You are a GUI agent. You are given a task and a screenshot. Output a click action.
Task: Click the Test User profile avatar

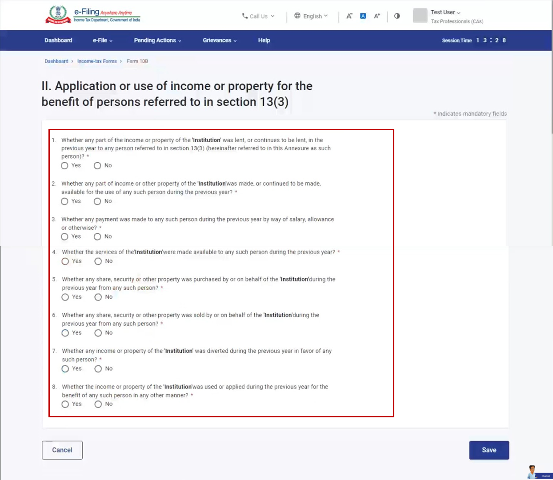click(x=420, y=16)
